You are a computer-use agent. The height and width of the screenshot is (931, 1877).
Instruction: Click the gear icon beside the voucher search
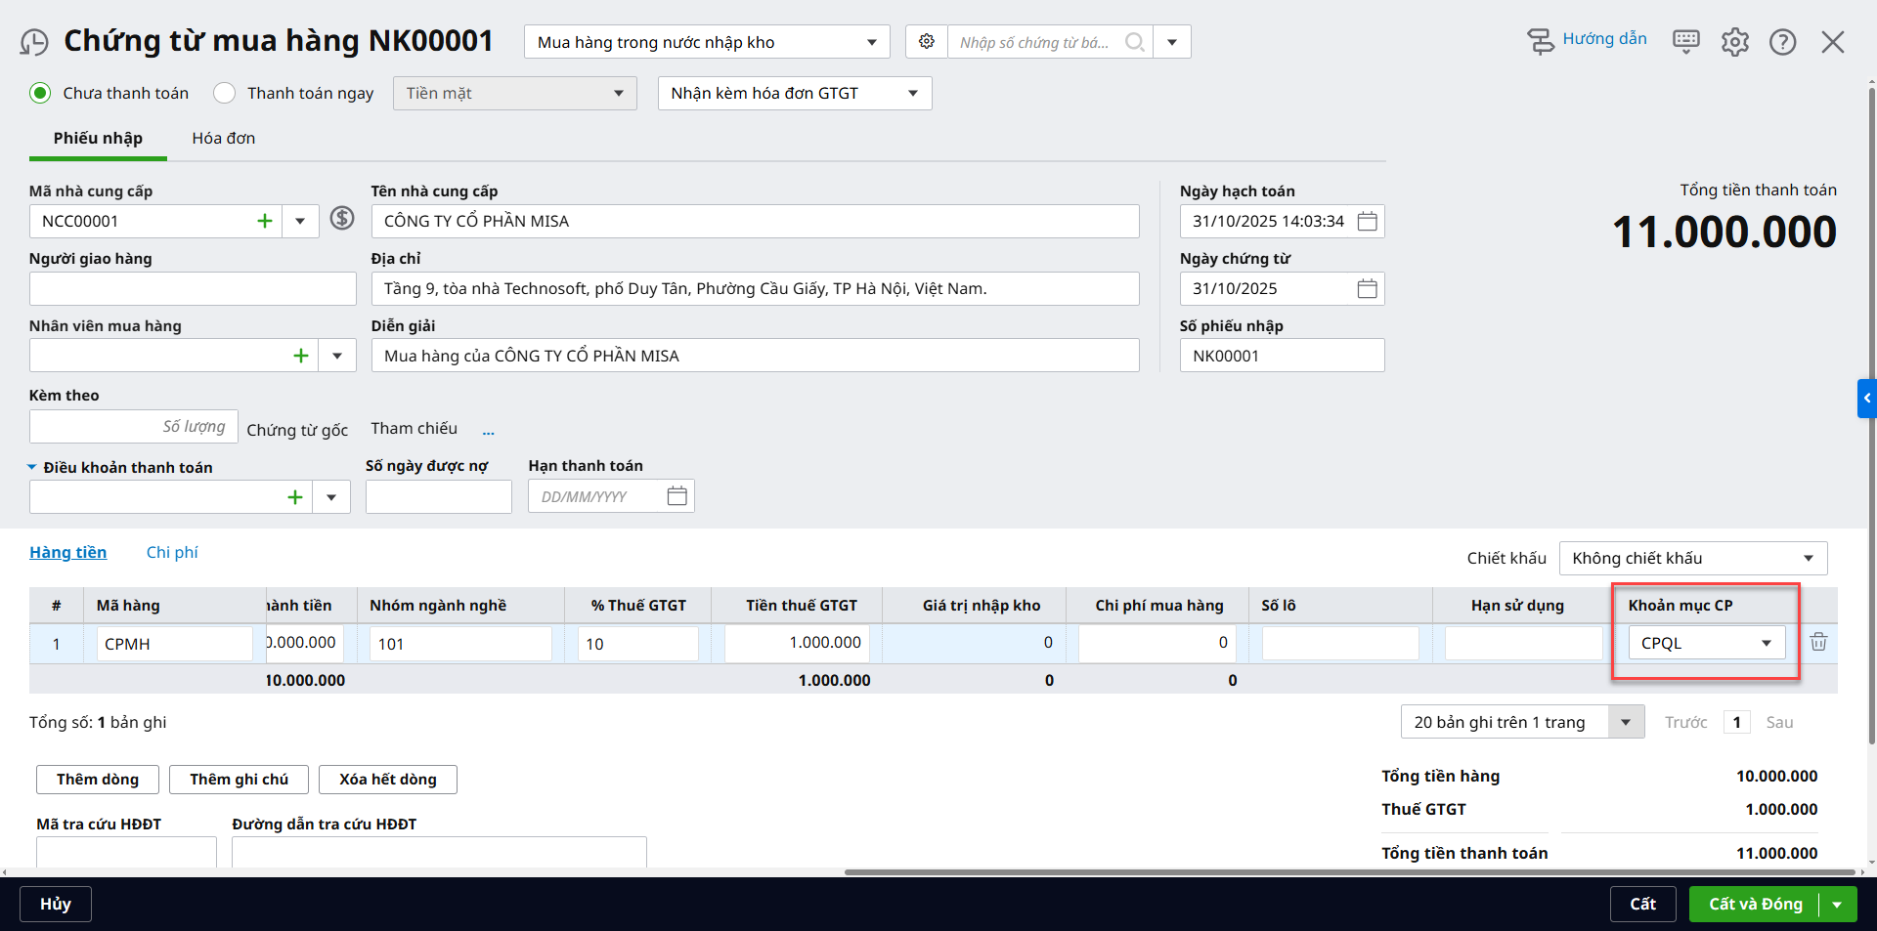(x=926, y=42)
